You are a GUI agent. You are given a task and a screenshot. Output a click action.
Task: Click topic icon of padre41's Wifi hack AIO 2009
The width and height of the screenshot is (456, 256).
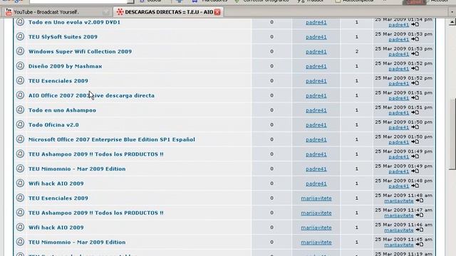coord(20,183)
